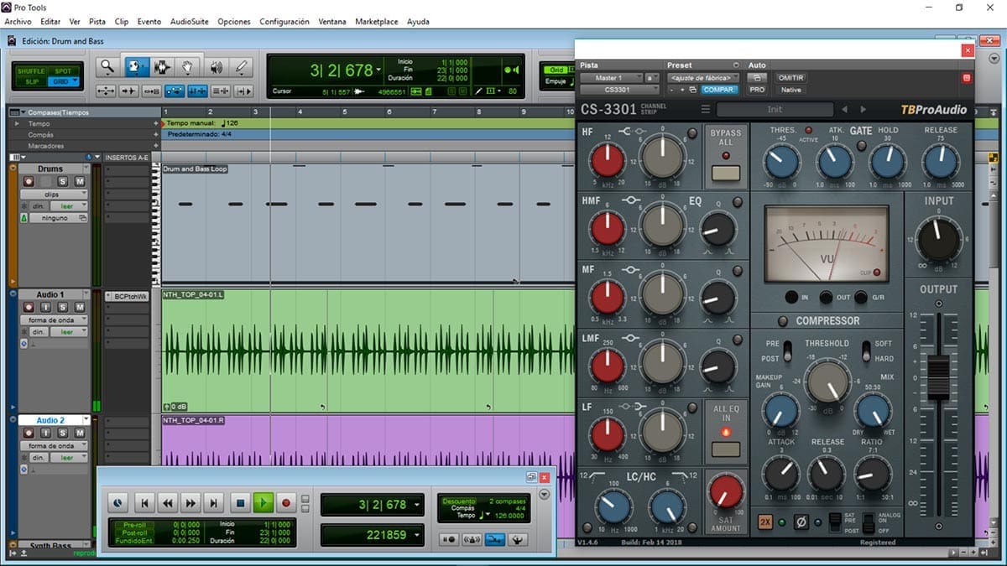The image size is (1007, 566).
Task: Click the green Play button
Action: (263, 503)
